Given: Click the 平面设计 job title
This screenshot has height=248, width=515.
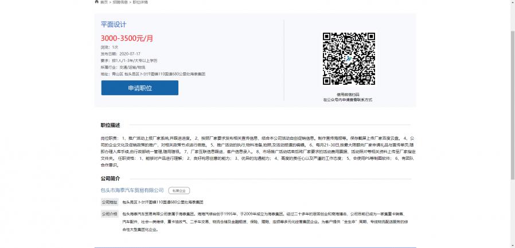Looking at the screenshot, I should [113, 25].
